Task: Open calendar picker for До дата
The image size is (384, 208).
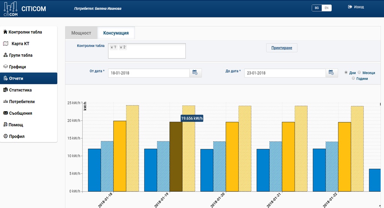Action: (331, 73)
